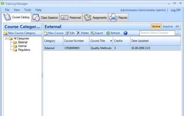
Task: Click the Assignments clipboard icon
Action: (x=87, y=17)
